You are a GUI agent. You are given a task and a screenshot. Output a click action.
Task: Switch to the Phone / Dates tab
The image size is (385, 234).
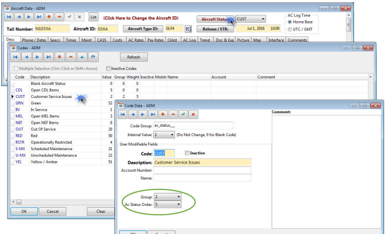tap(34, 40)
